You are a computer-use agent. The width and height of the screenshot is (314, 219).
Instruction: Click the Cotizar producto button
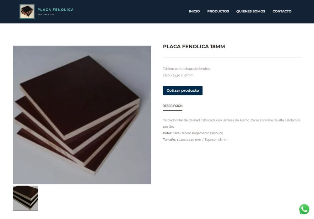[183, 90]
